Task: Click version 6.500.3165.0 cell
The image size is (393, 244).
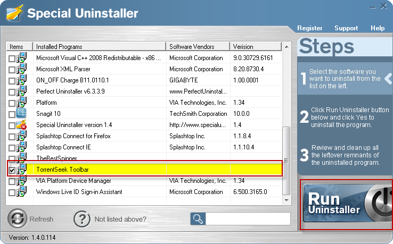Action: tap(250, 192)
